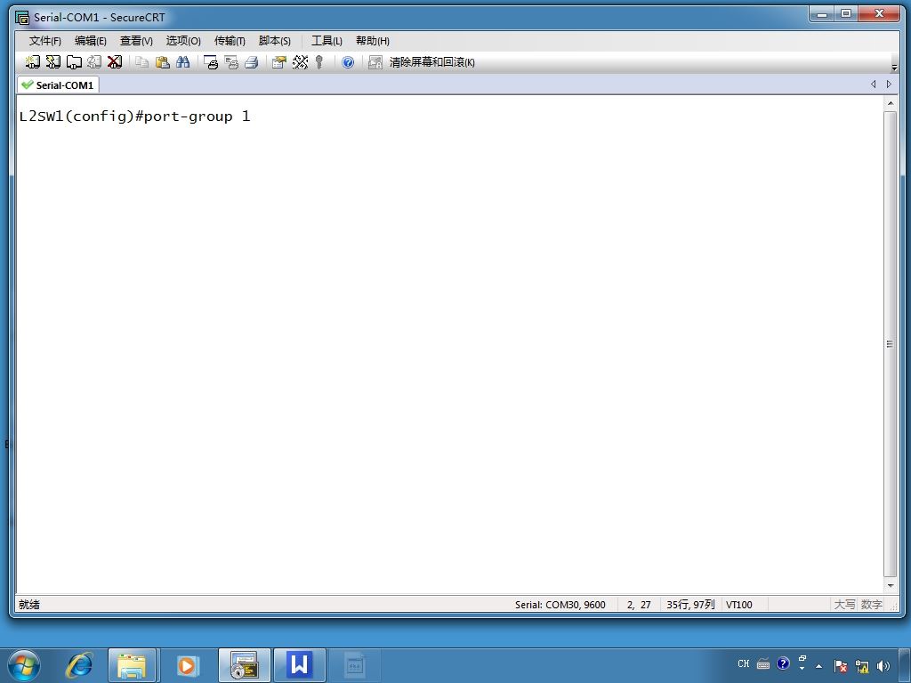Image resolution: width=911 pixels, height=683 pixels.
Task: Click the Paste clipboard icon
Action: point(163,62)
